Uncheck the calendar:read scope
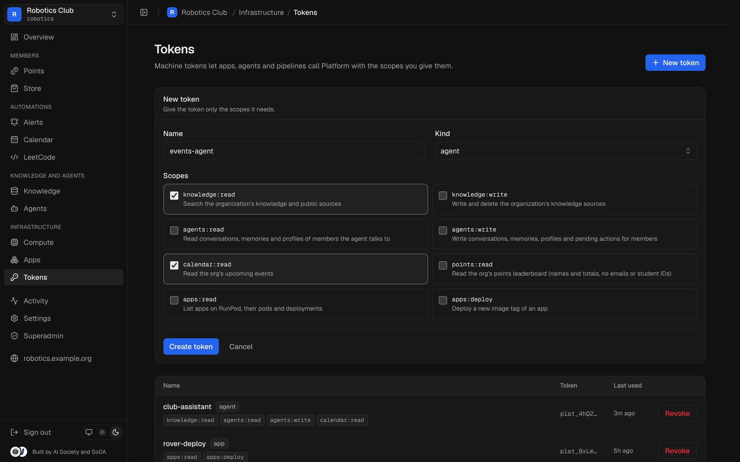The image size is (740, 462). click(174, 265)
